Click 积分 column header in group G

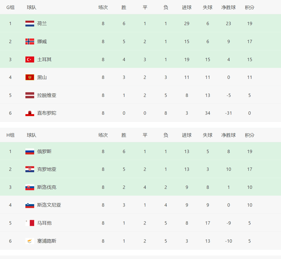point(249,7)
